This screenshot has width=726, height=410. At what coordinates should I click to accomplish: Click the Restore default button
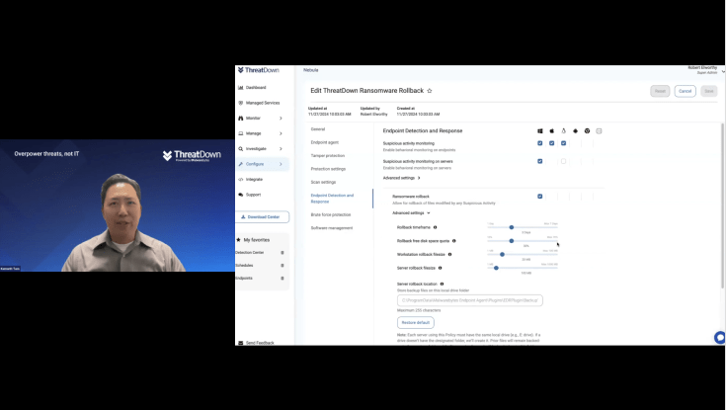coord(415,322)
